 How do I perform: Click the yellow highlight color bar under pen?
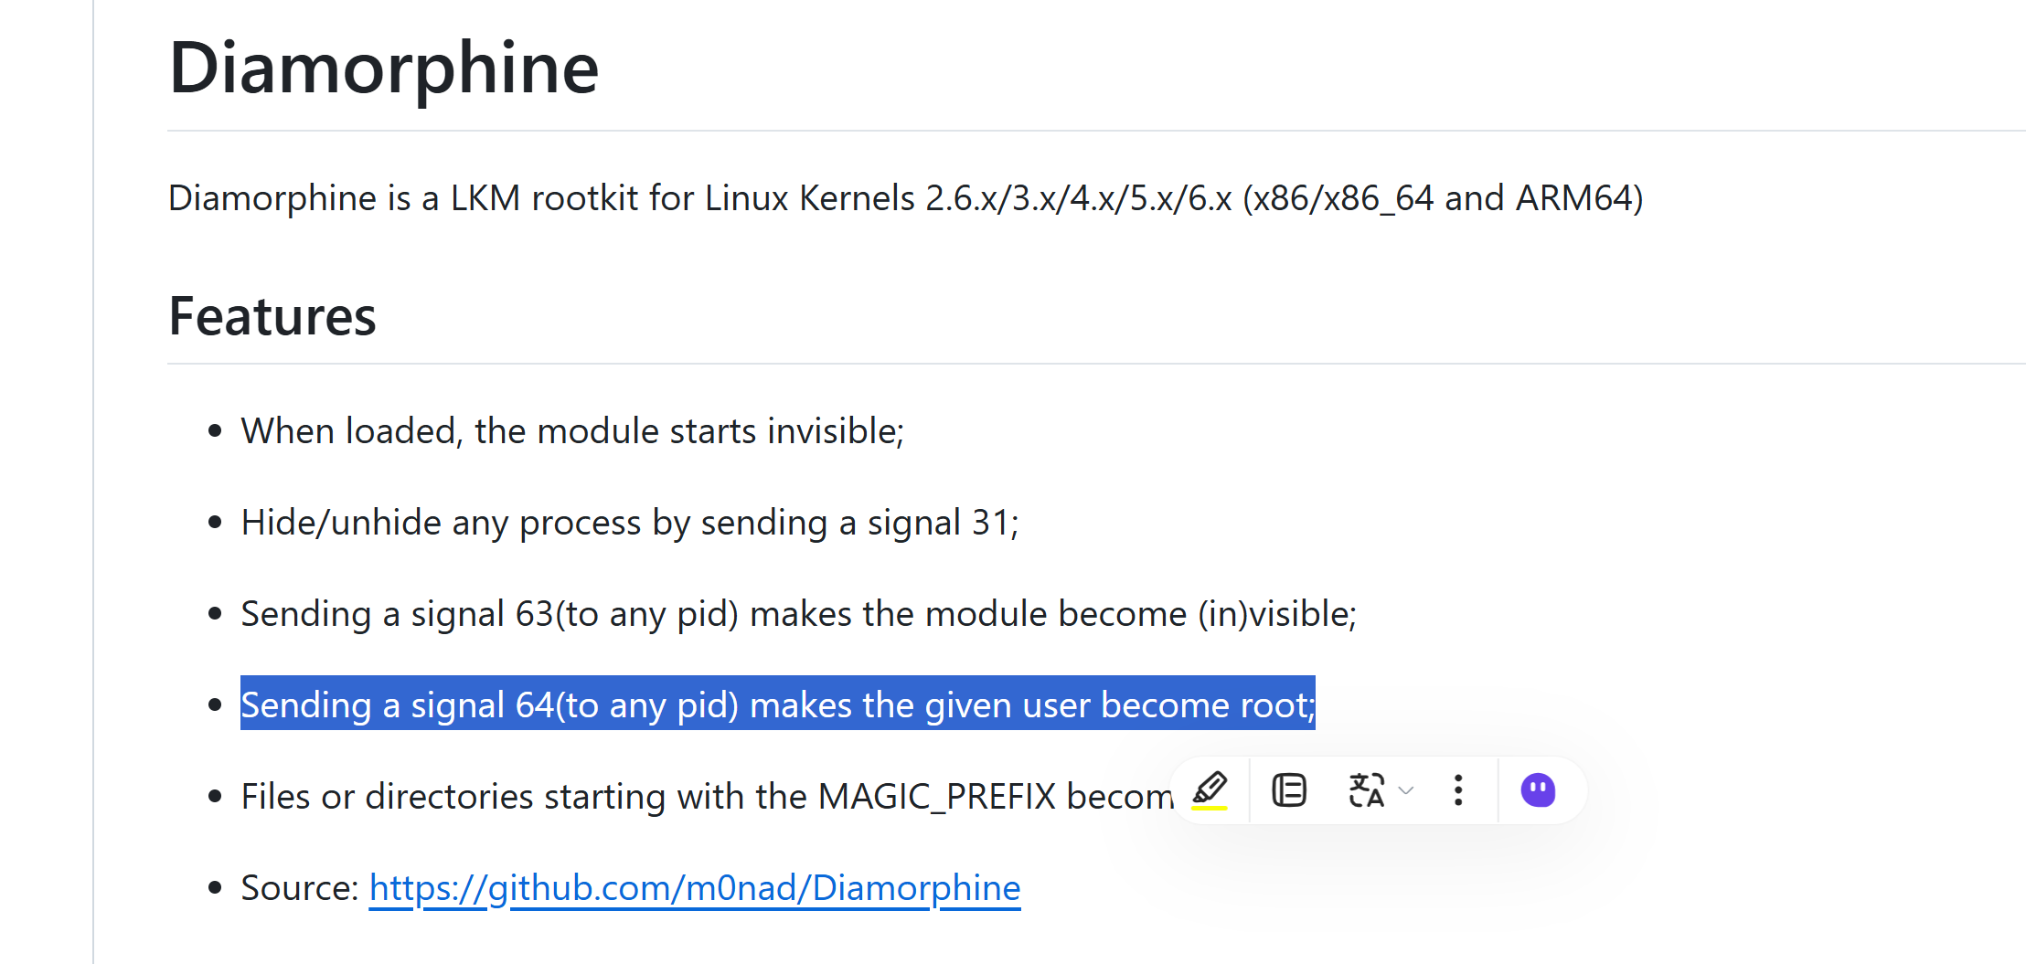[1210, 808]
